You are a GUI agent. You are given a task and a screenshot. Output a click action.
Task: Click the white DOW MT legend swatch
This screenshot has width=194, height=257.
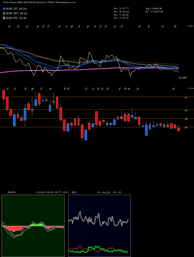[4, 14]
